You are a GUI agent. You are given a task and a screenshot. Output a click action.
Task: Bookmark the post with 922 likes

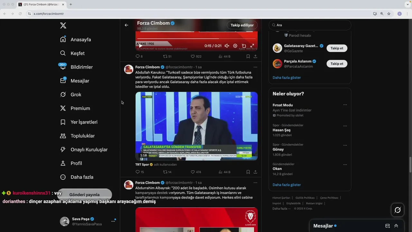248,56
